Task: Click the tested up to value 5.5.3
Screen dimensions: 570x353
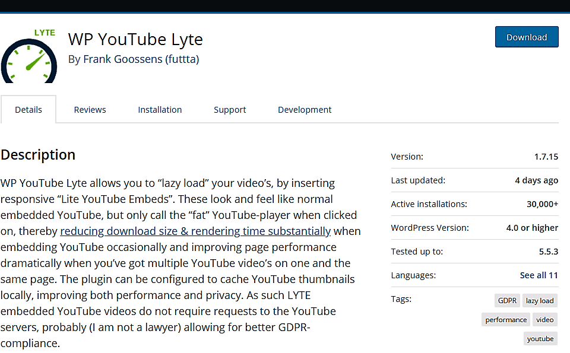Action: (549, 252)
